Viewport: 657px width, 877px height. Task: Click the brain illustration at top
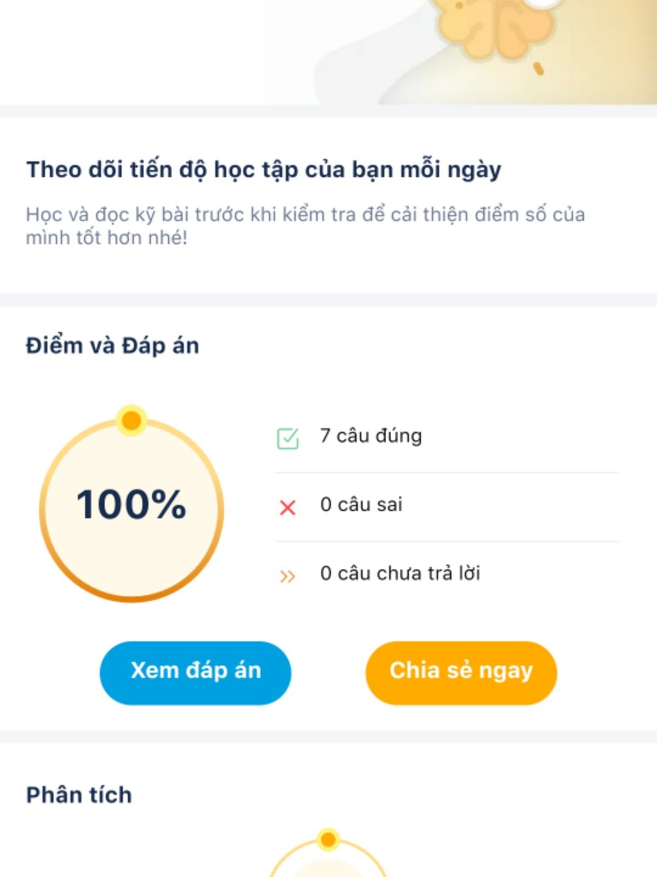493,27
